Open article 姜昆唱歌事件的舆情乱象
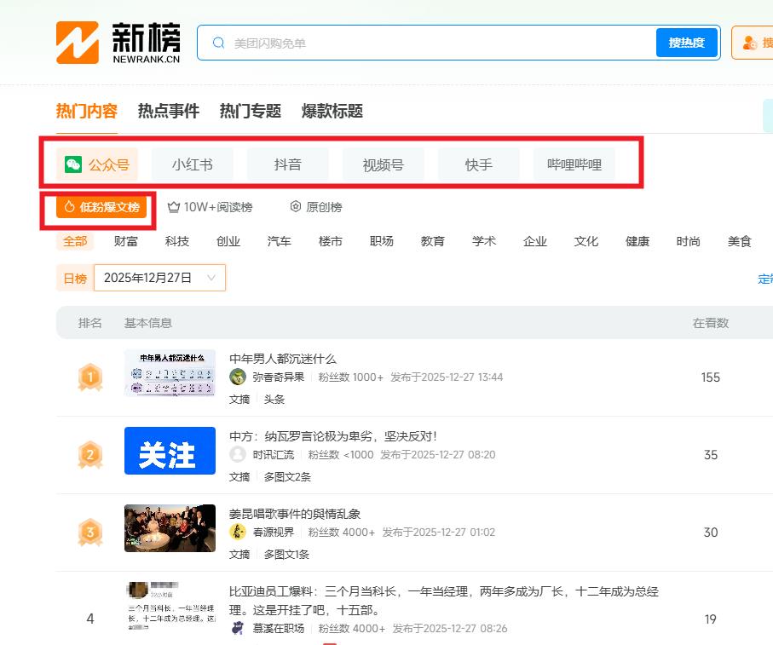773x645 pixels. [x=295, y=514]
